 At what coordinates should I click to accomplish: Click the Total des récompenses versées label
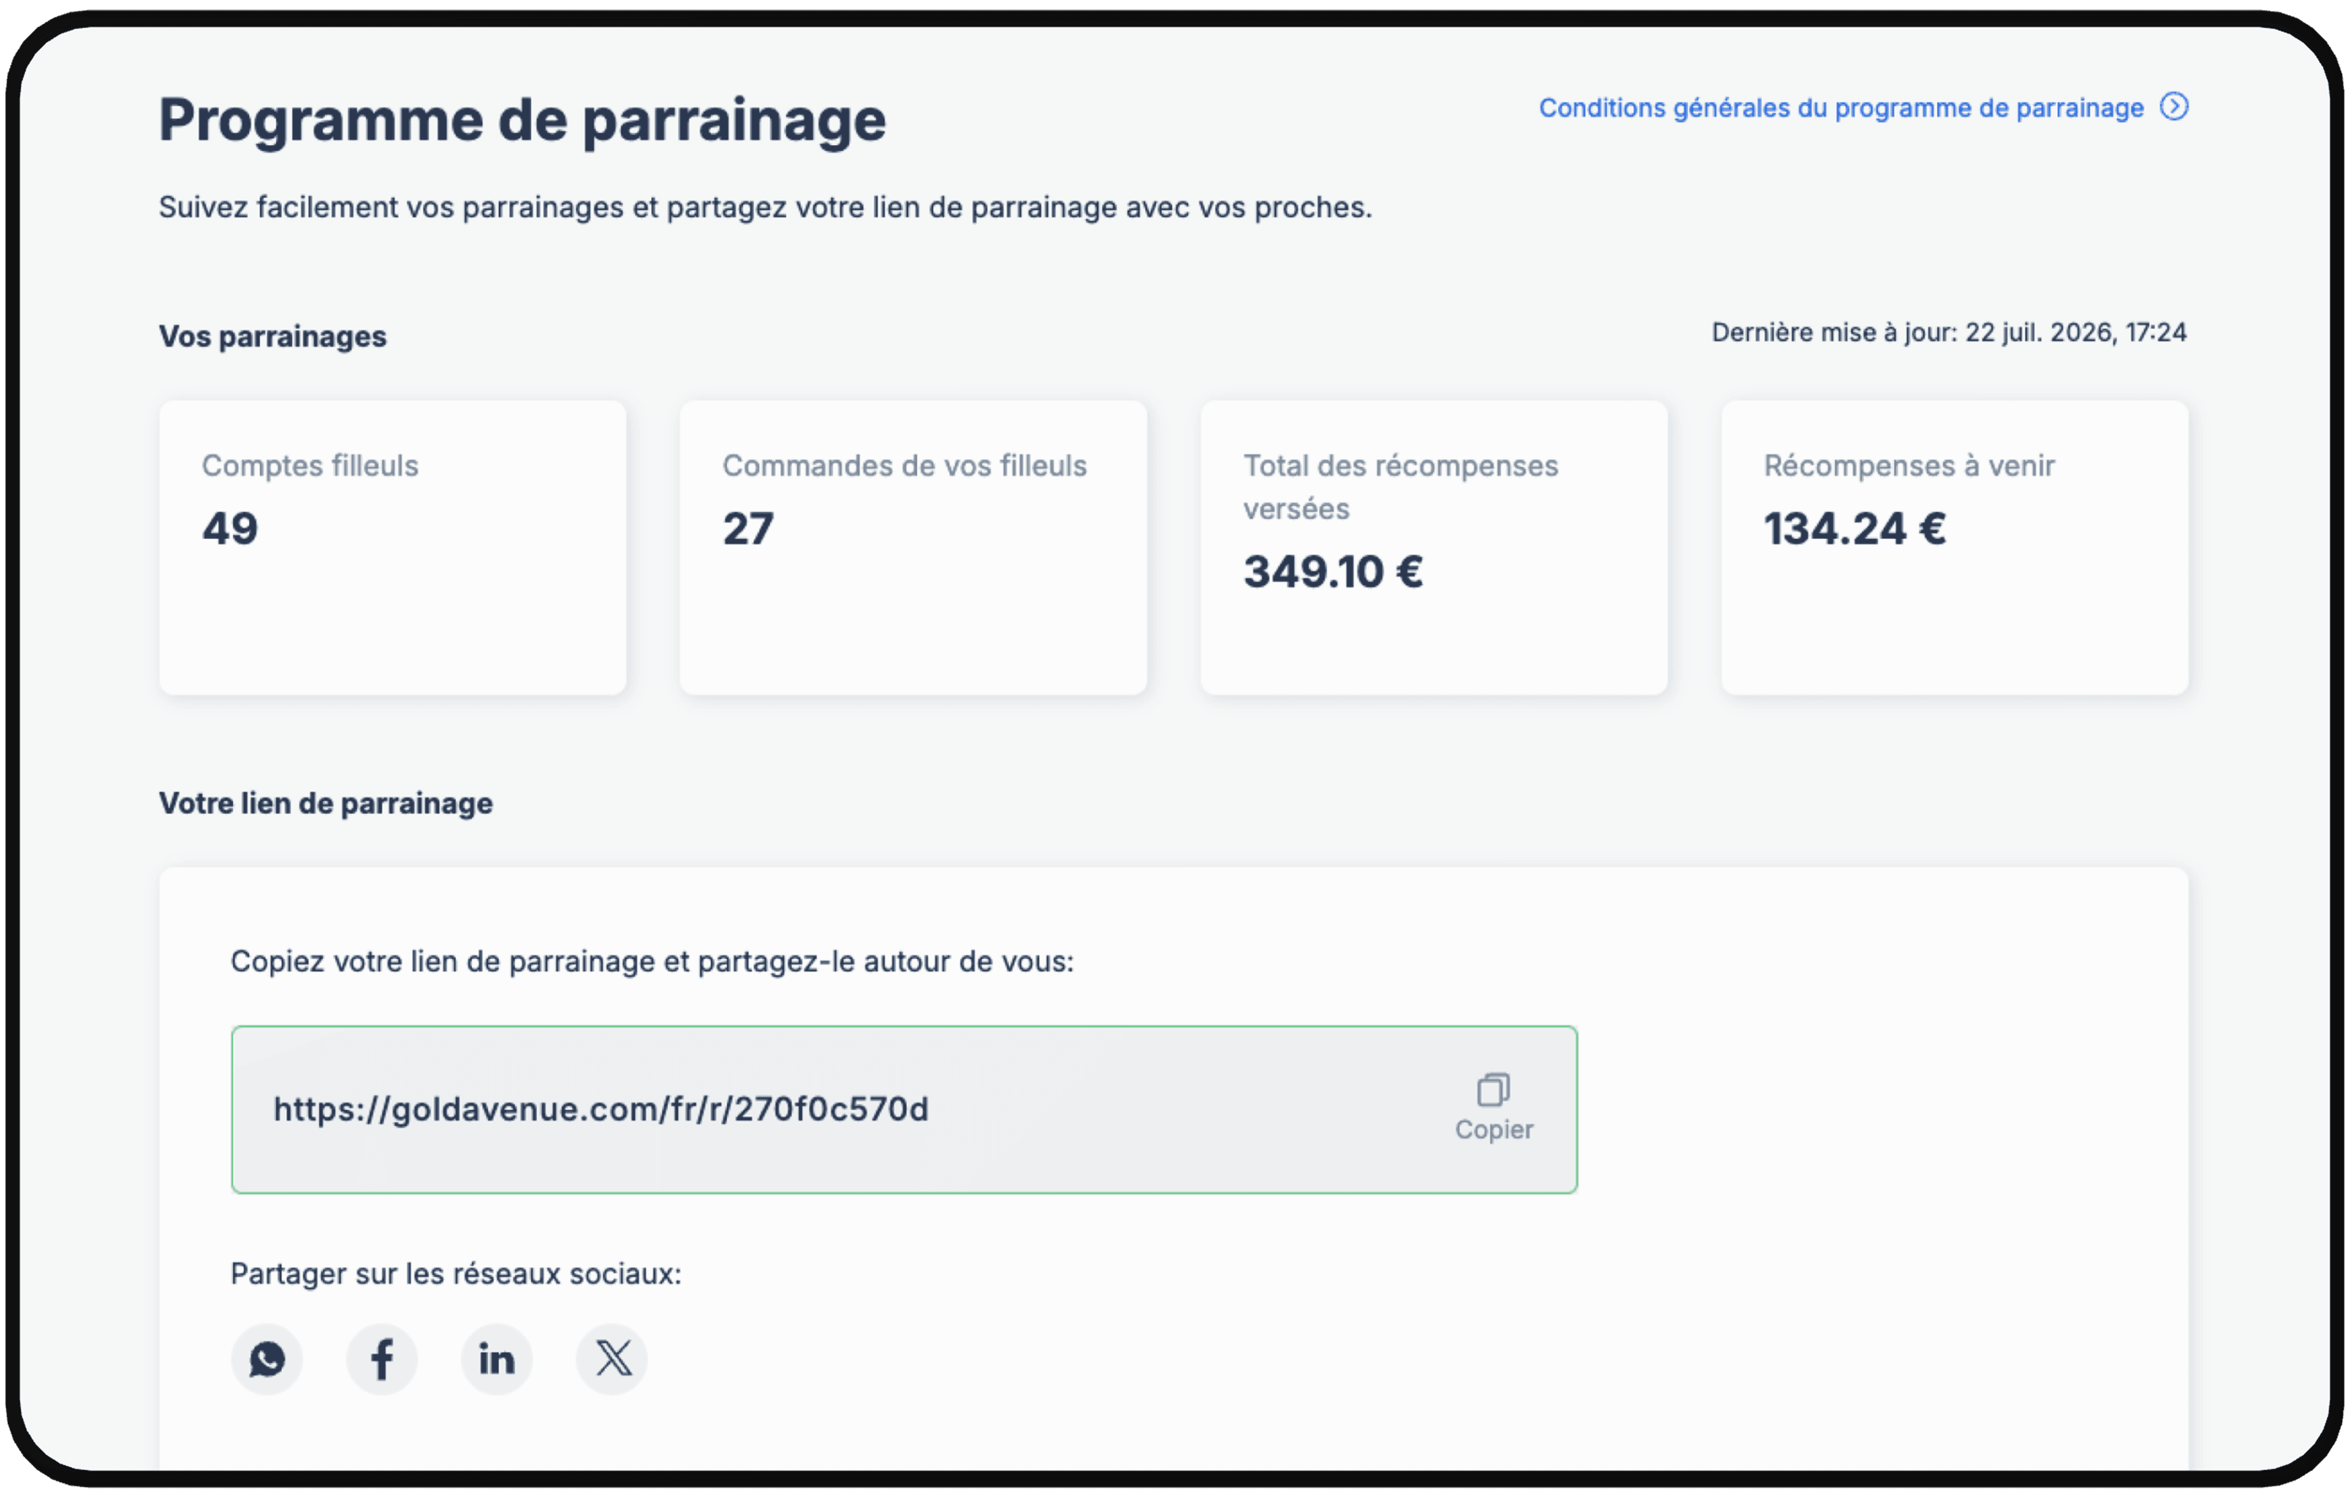(x=1400, y=487)
